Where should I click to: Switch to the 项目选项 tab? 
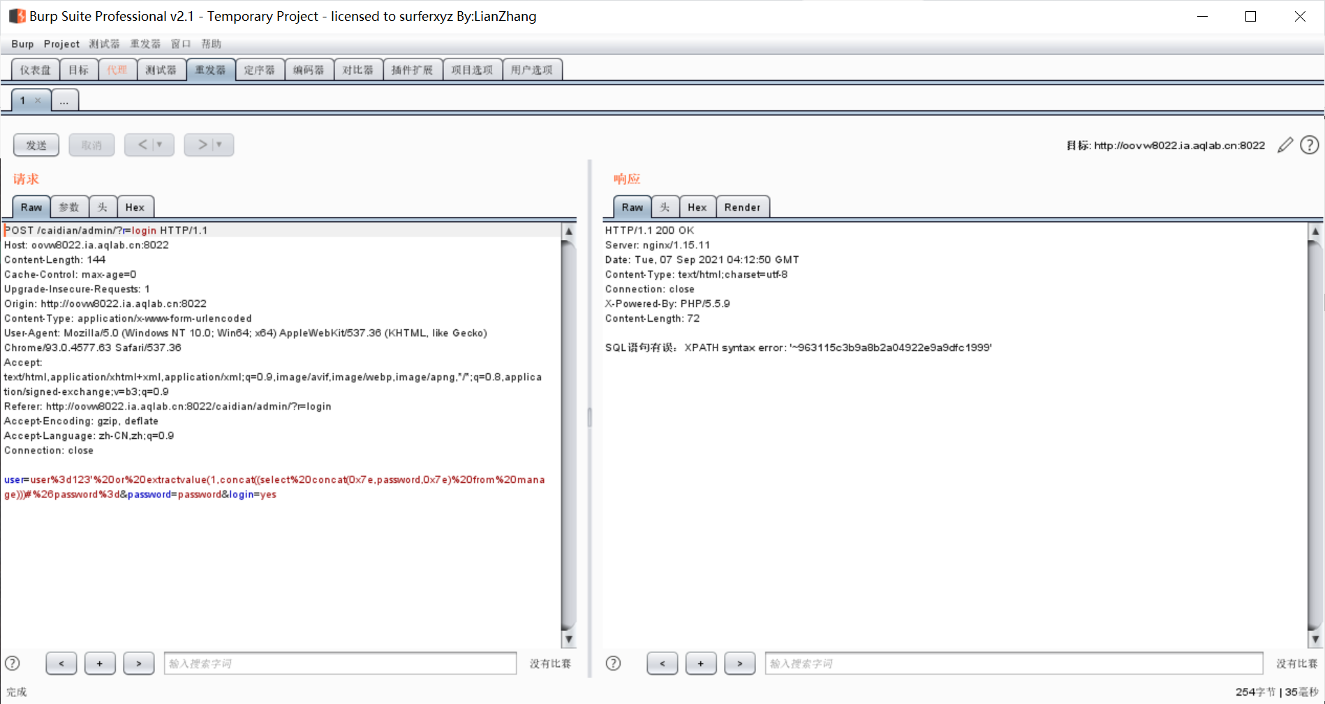[x=473, y=70]
